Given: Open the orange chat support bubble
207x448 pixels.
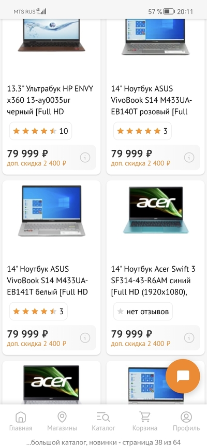Looking at the screenshot, I should [183, 376].
